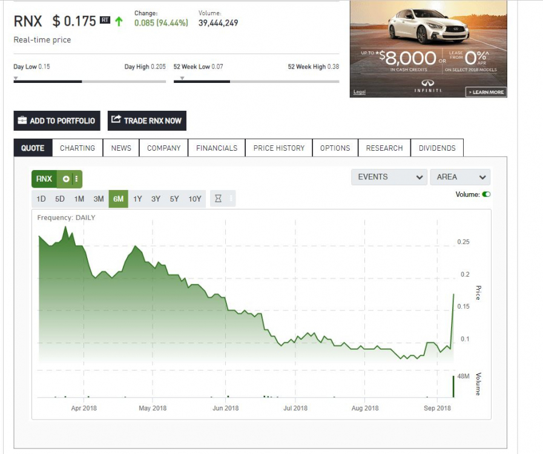Open the AREA chart type dropdown
543x454 pixels.
pyautogui.click(x=460, y=177)
